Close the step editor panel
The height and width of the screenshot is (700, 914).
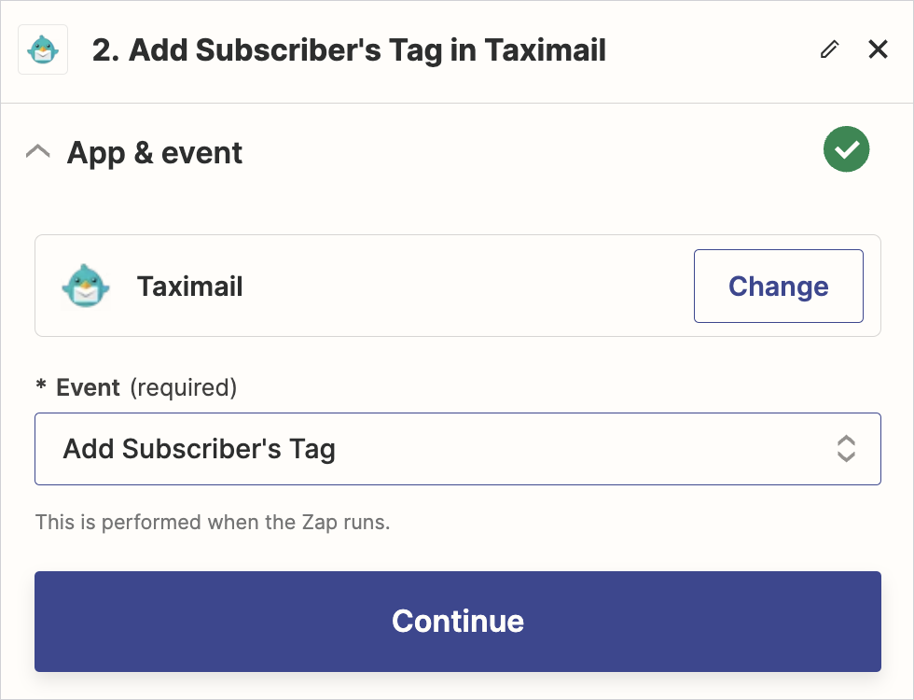click(878, 49)
